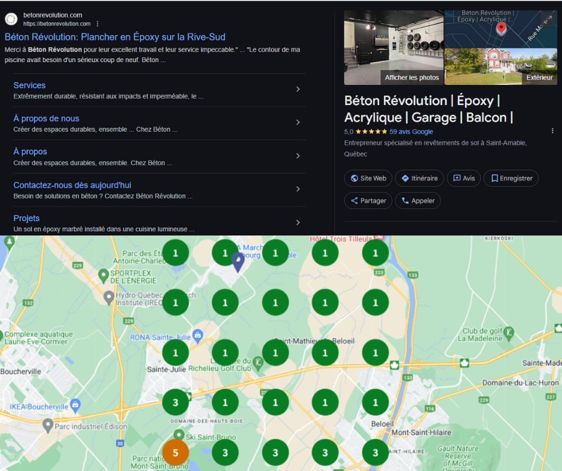Click the expand map arrows icon
The height and width of the screenshot is (471, 562).
click(x=548, y=19)
